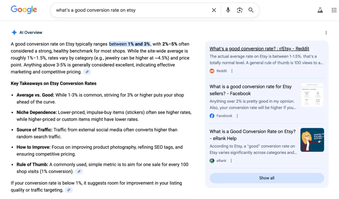Click the eRank article thumbnail image
Screen dimensions: 339x199
tap(312, 140)
